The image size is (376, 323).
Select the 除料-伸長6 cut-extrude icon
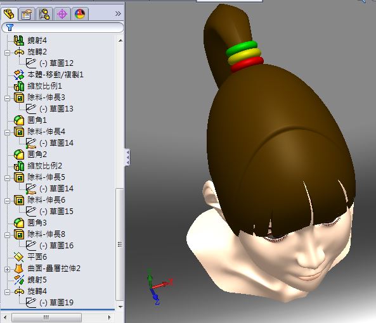coord(18,200)
